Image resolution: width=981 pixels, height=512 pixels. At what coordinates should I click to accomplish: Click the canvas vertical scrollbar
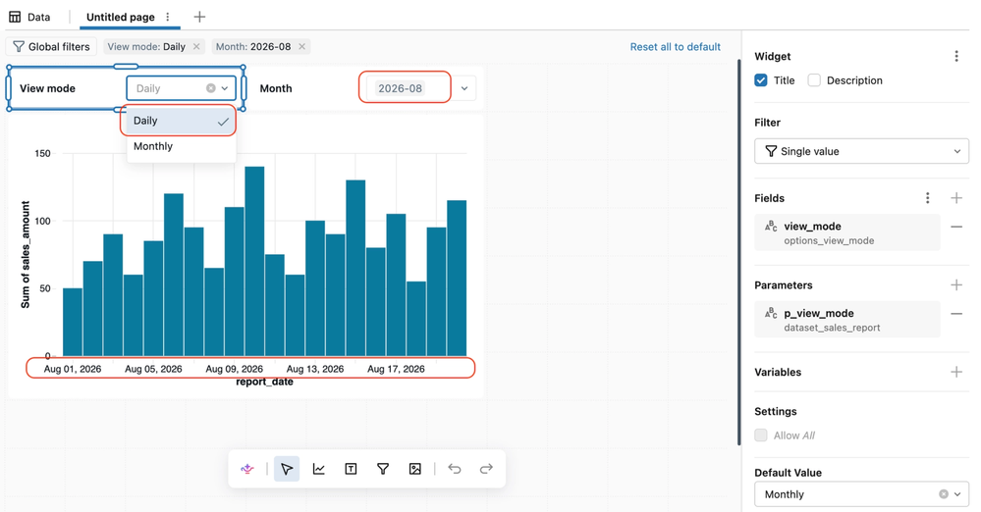(x=738, y=252)
